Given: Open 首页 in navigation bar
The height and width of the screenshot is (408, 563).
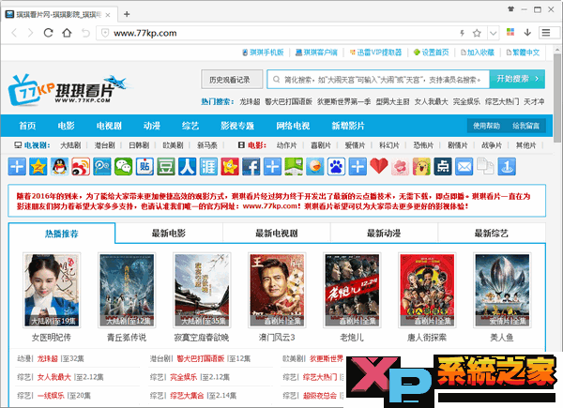Looking at the screenshot, I should (x=27, y=126).
